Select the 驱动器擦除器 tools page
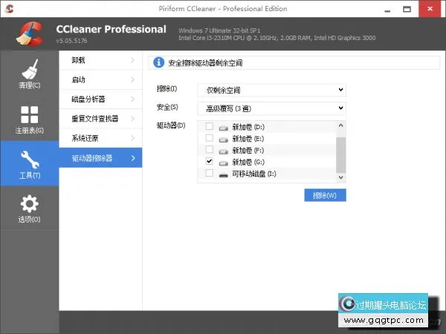 coord(100,157)
